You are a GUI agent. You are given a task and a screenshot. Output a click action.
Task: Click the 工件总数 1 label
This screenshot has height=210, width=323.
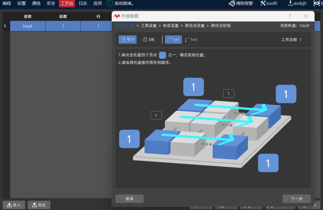point(291,40)
